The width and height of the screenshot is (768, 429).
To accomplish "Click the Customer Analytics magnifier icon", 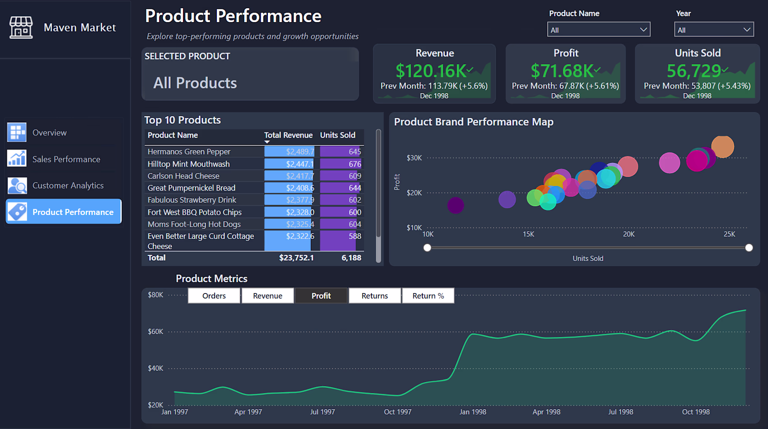I will [17, 185].
